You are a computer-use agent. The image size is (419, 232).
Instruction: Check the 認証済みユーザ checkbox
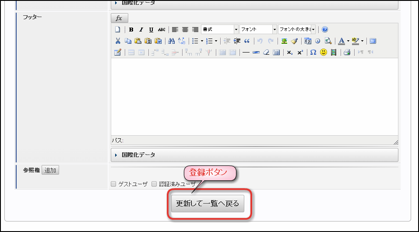coord(154,184)
